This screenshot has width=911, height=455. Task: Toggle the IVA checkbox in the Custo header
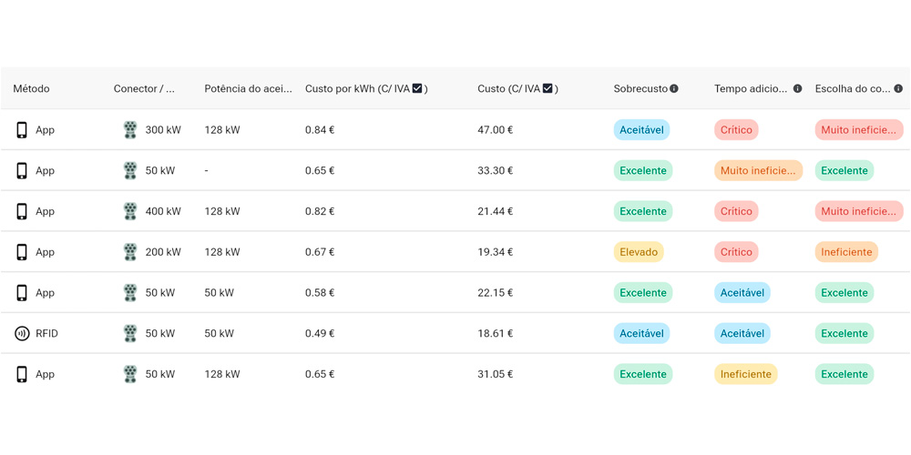click(548, 88)
